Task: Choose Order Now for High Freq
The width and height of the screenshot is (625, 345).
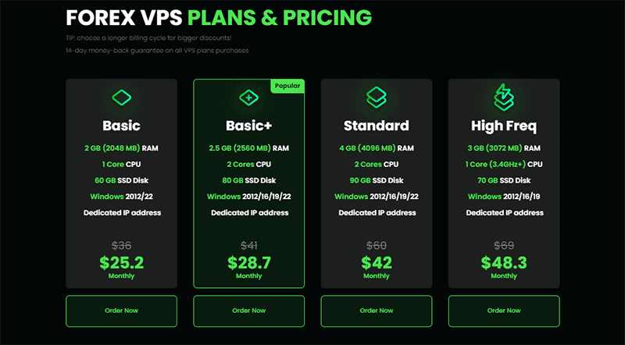Action: (x=504, y=311)
